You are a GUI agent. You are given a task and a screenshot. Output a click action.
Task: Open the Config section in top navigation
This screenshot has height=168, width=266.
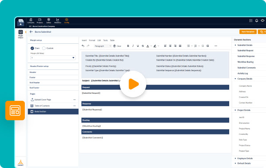pyautogui.click(x=66, y=21)
